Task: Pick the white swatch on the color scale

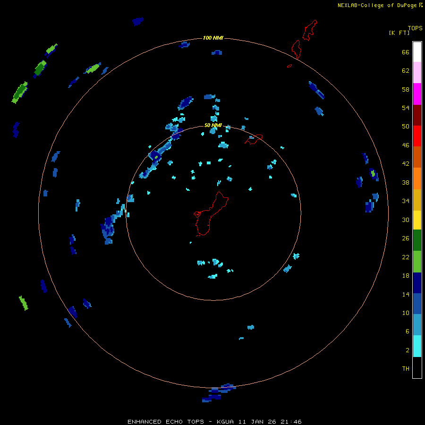Action: pyautogui.click(x=417, y=52)
